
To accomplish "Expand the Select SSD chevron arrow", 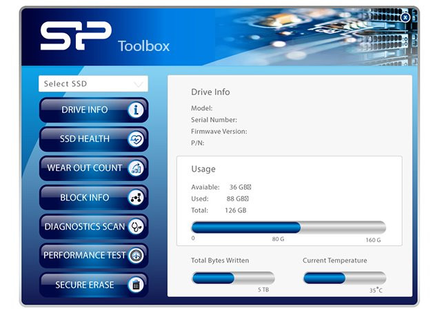I will [138, 84].
